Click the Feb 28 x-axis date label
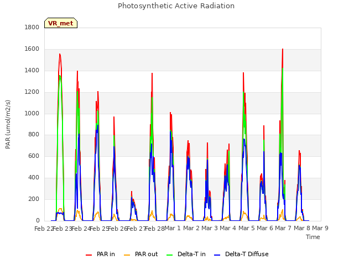354x265 pixels. [x=155, y=229]
